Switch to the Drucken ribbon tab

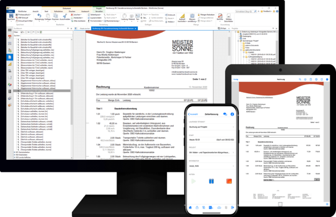coord(72,11)
